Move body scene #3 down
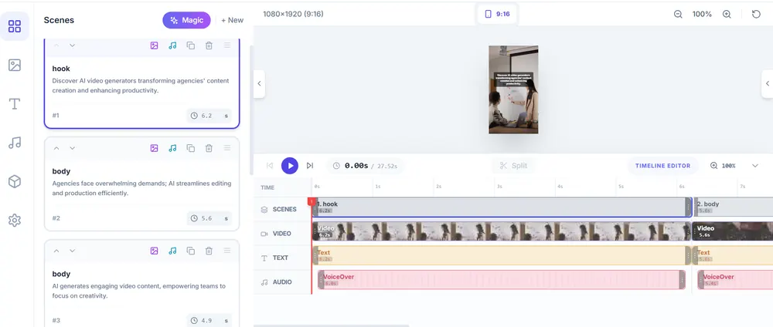Viewport: 773px width, 327px height. coord(72,251)
